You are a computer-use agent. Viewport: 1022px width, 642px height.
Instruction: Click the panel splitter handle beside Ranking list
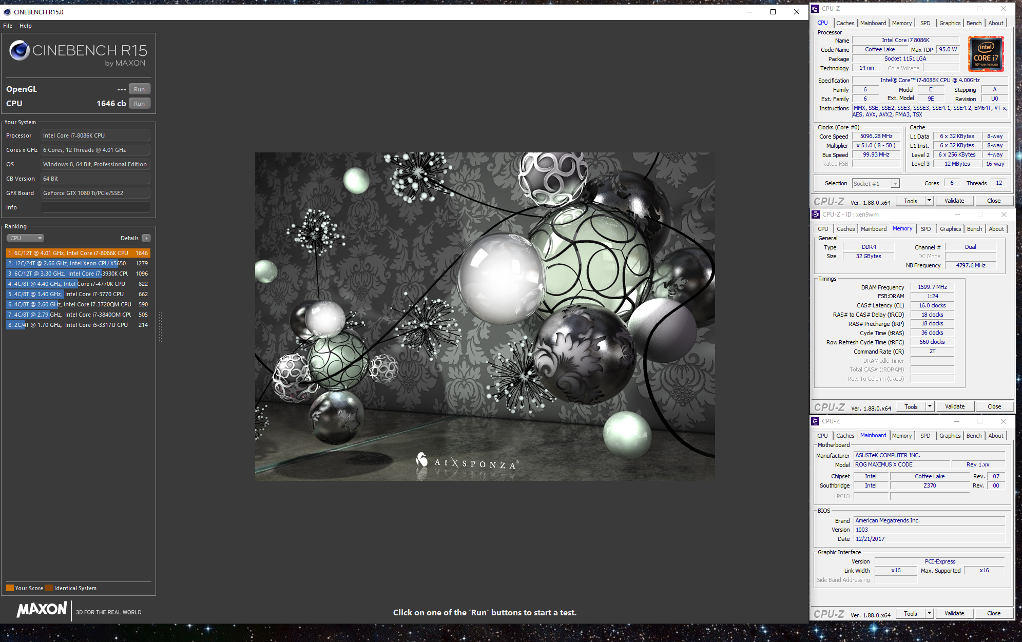point(160,327)
